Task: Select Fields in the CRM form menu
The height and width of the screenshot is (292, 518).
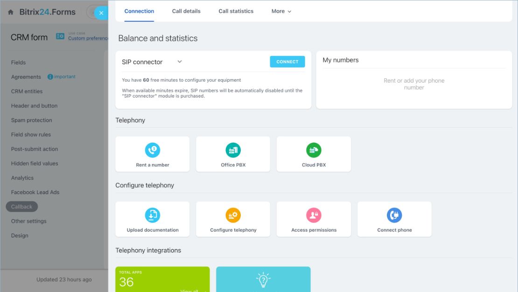Action: pyautogui.click(x=18, y=63)
